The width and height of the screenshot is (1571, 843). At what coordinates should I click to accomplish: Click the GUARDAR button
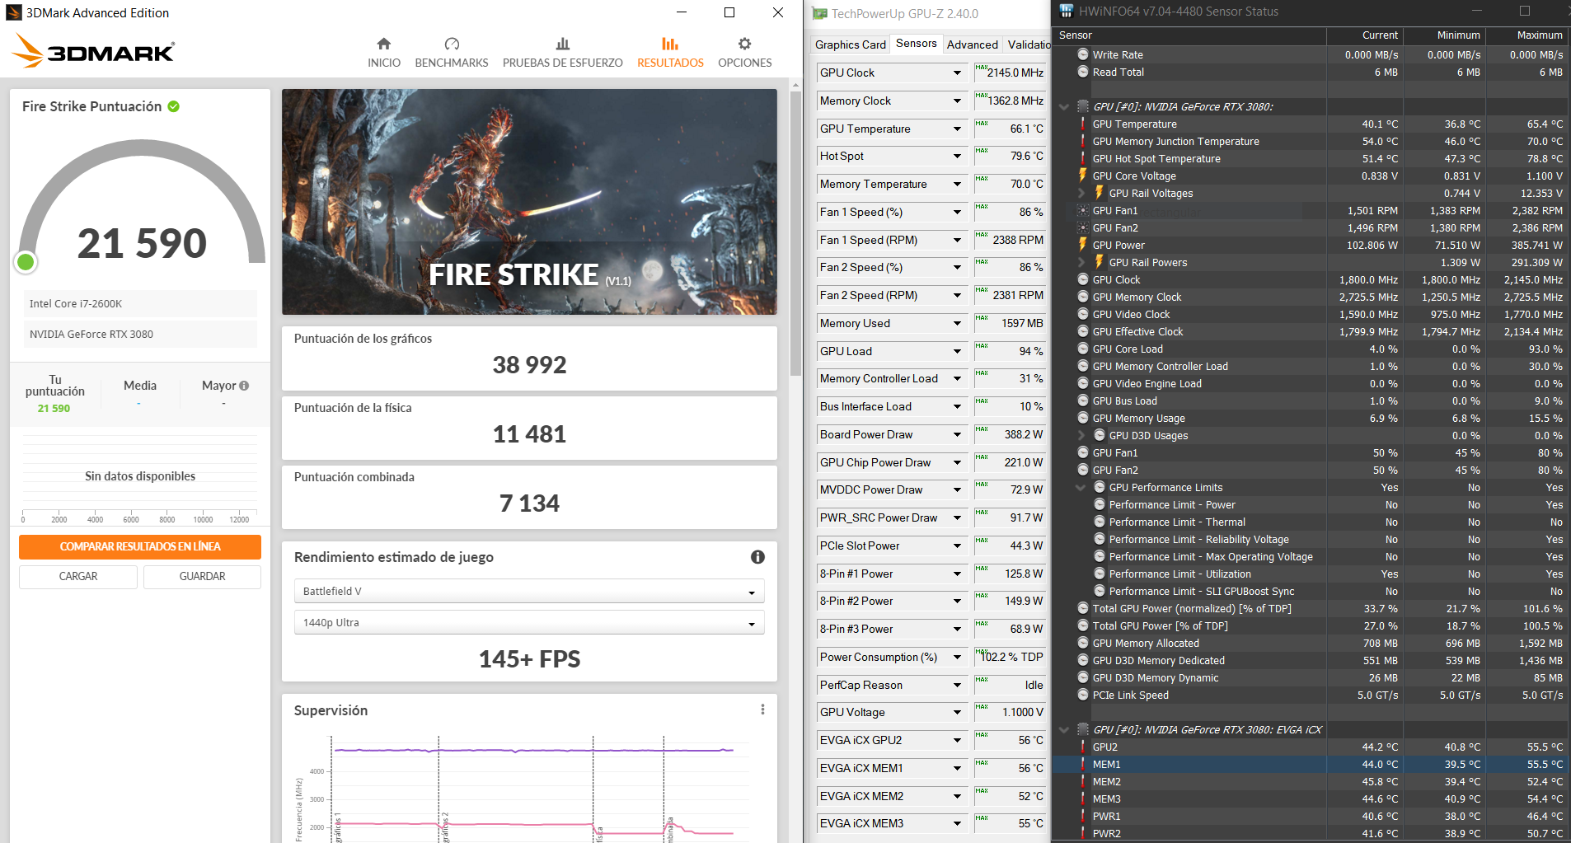coord(202,577)
